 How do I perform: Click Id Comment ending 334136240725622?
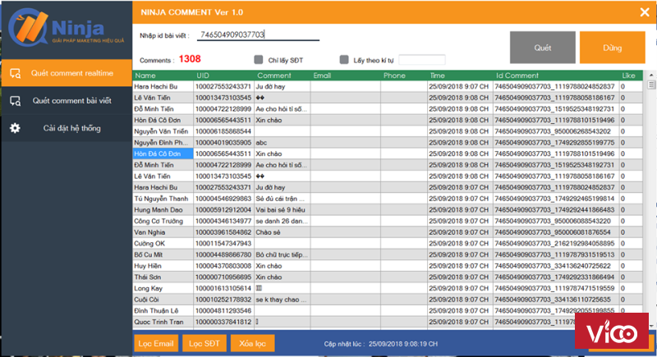pos(556,266)
